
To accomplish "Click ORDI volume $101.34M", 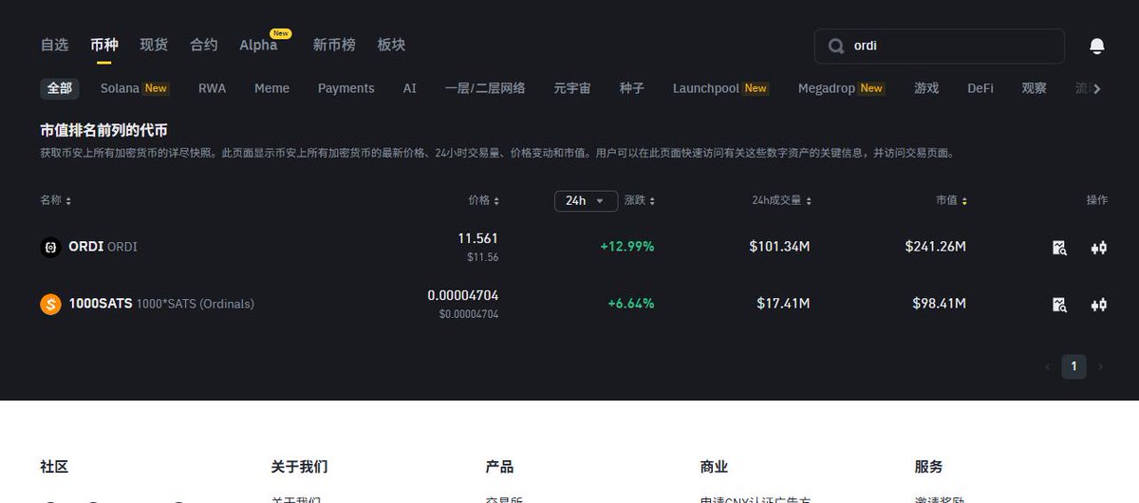I will tap(779, 247).
